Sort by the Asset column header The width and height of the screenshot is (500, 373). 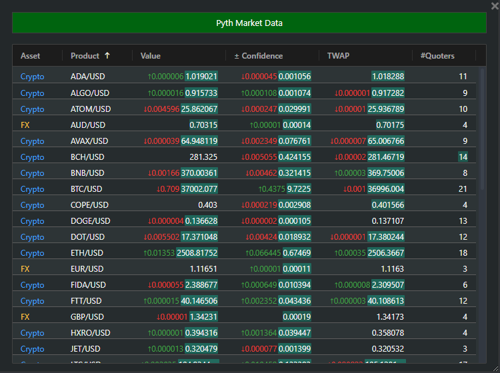tap(30, 56)
